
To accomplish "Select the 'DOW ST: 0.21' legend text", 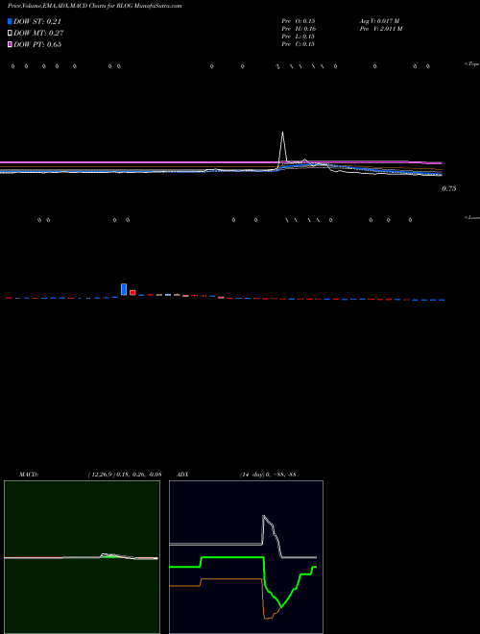I will click(x=37, y=22).
